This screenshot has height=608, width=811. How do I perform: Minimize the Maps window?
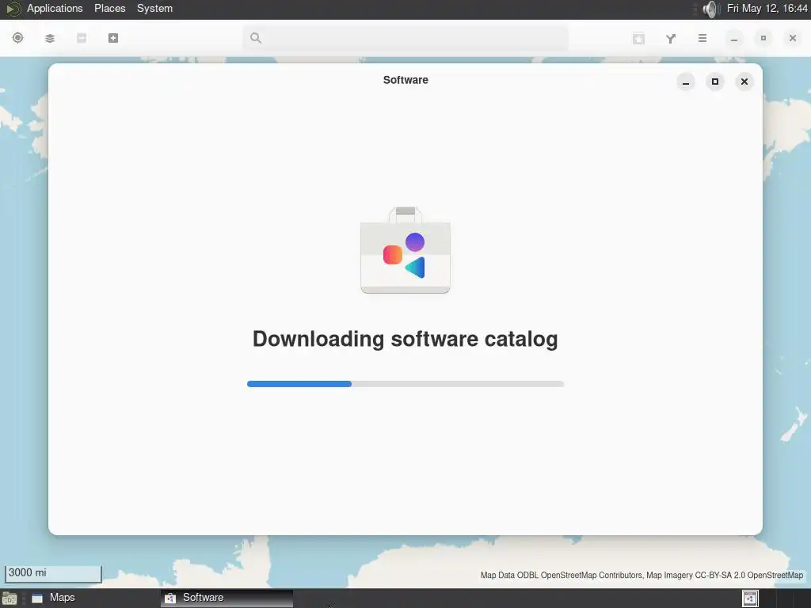(x=734, y=38)
